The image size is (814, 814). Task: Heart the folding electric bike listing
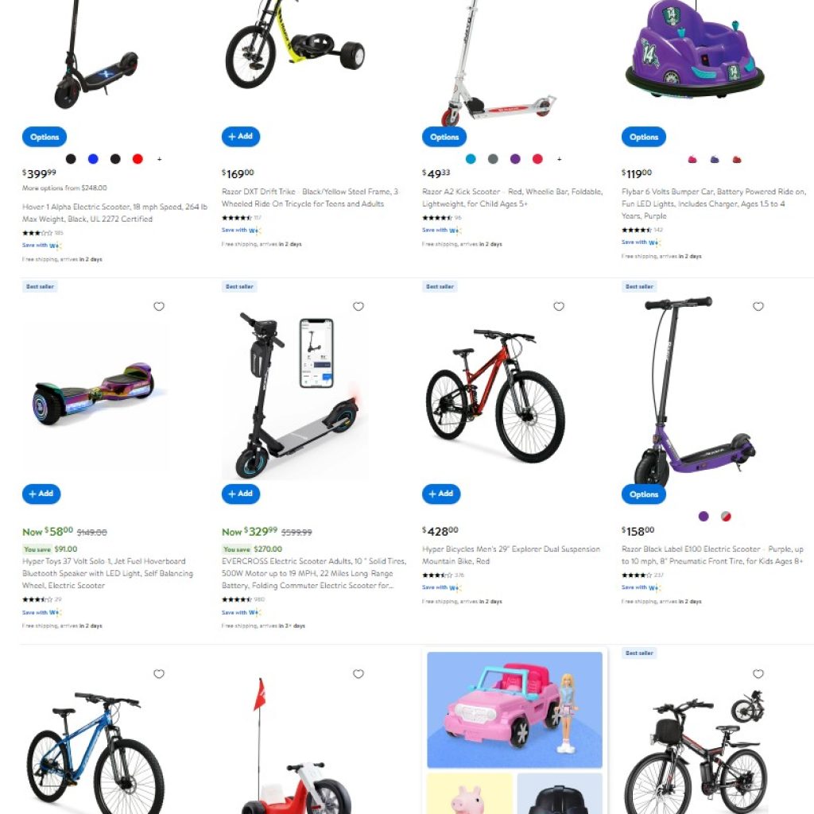(758, 674)
